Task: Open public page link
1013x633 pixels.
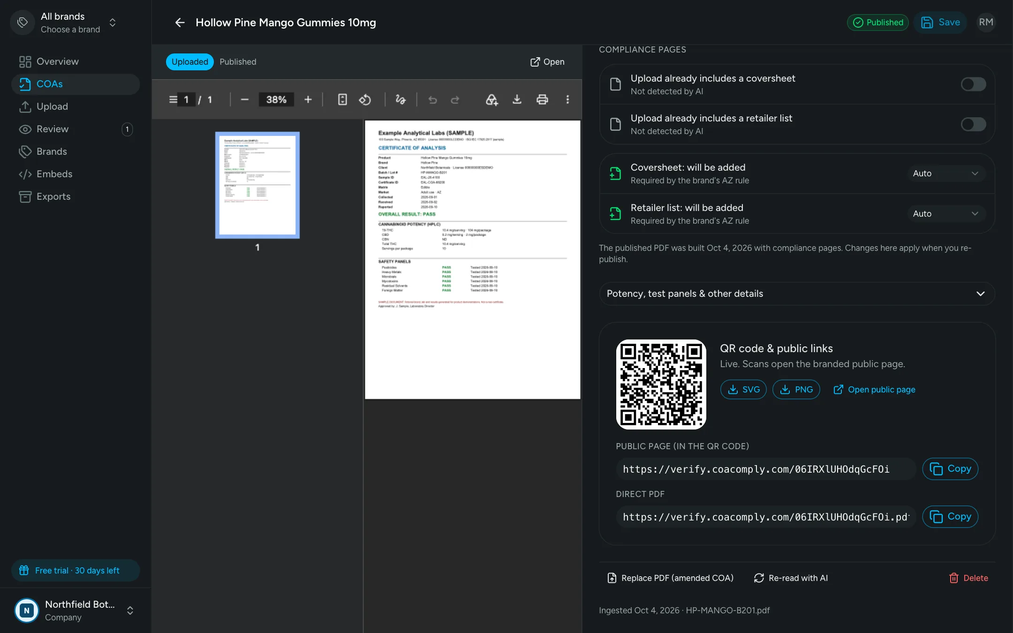Action: pos(874,390)
